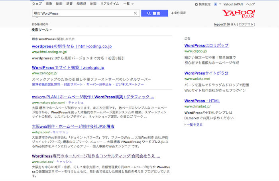Switch to 画像 image search tab
This screenshot has width=279, height=181.
click(x=49, y=4)
